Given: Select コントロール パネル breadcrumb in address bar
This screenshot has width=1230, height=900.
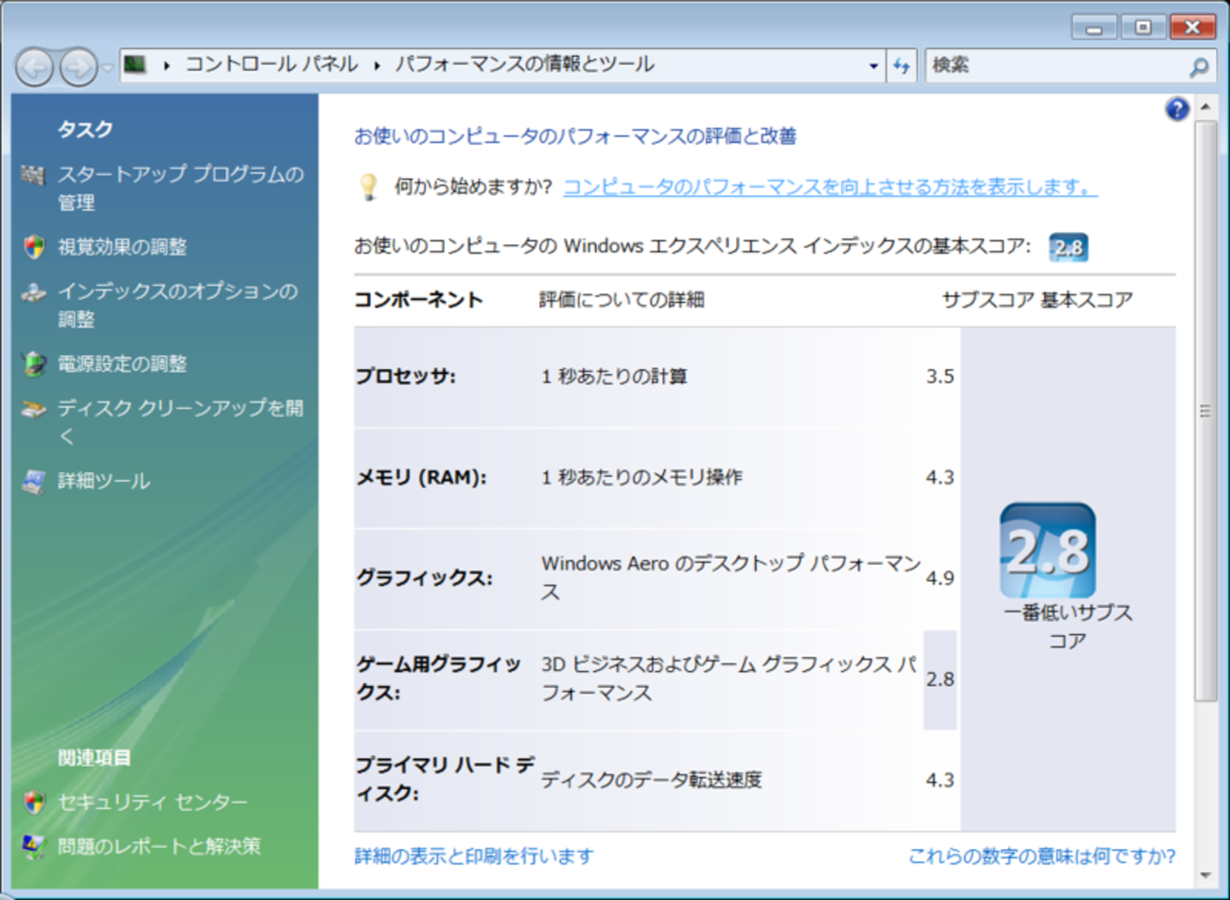Looking at the screenshot, I should pyautogui.click(x=272, y=64).
